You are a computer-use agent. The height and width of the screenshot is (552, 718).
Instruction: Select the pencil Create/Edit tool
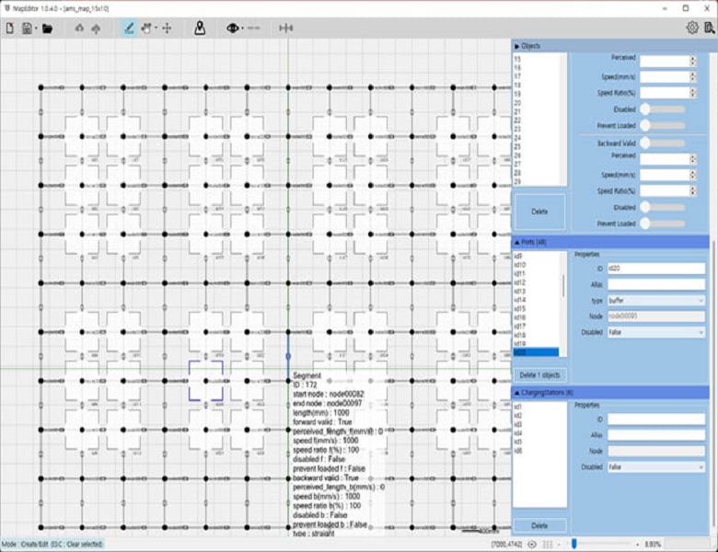[x=129, y=29]
